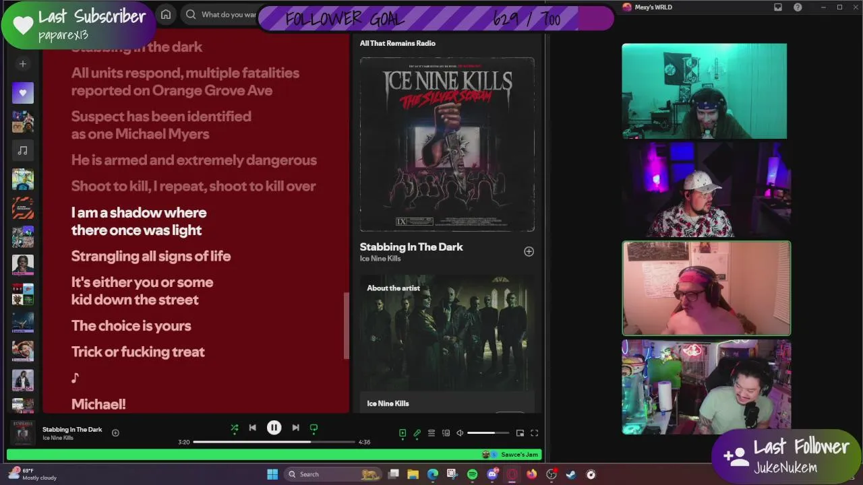This screenshot has width=863, height=485.
Task: Add song to library from the Now Playing panel
Action: coord(529,251)
